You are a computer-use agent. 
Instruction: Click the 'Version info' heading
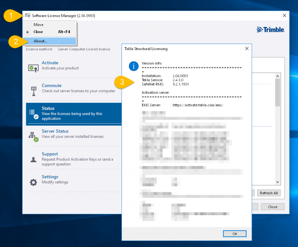151,63
